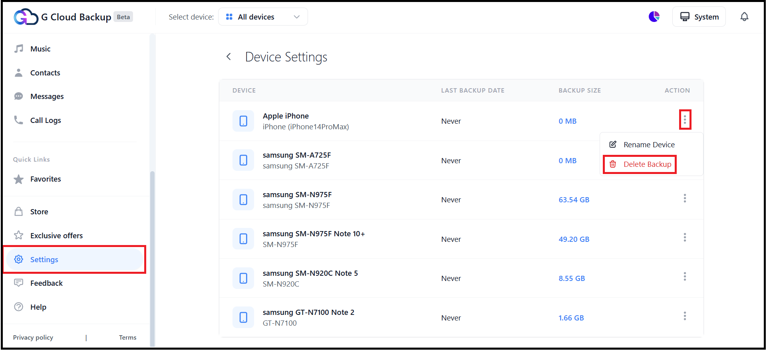The width and height of the screenshot is (767, 350).
Task: Click the Beta badge near logo
Action: point(123,17)
